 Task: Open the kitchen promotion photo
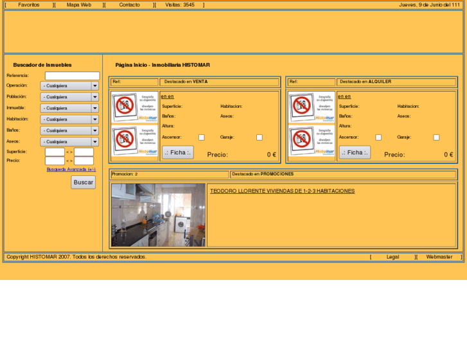click(x=159, y=215)
